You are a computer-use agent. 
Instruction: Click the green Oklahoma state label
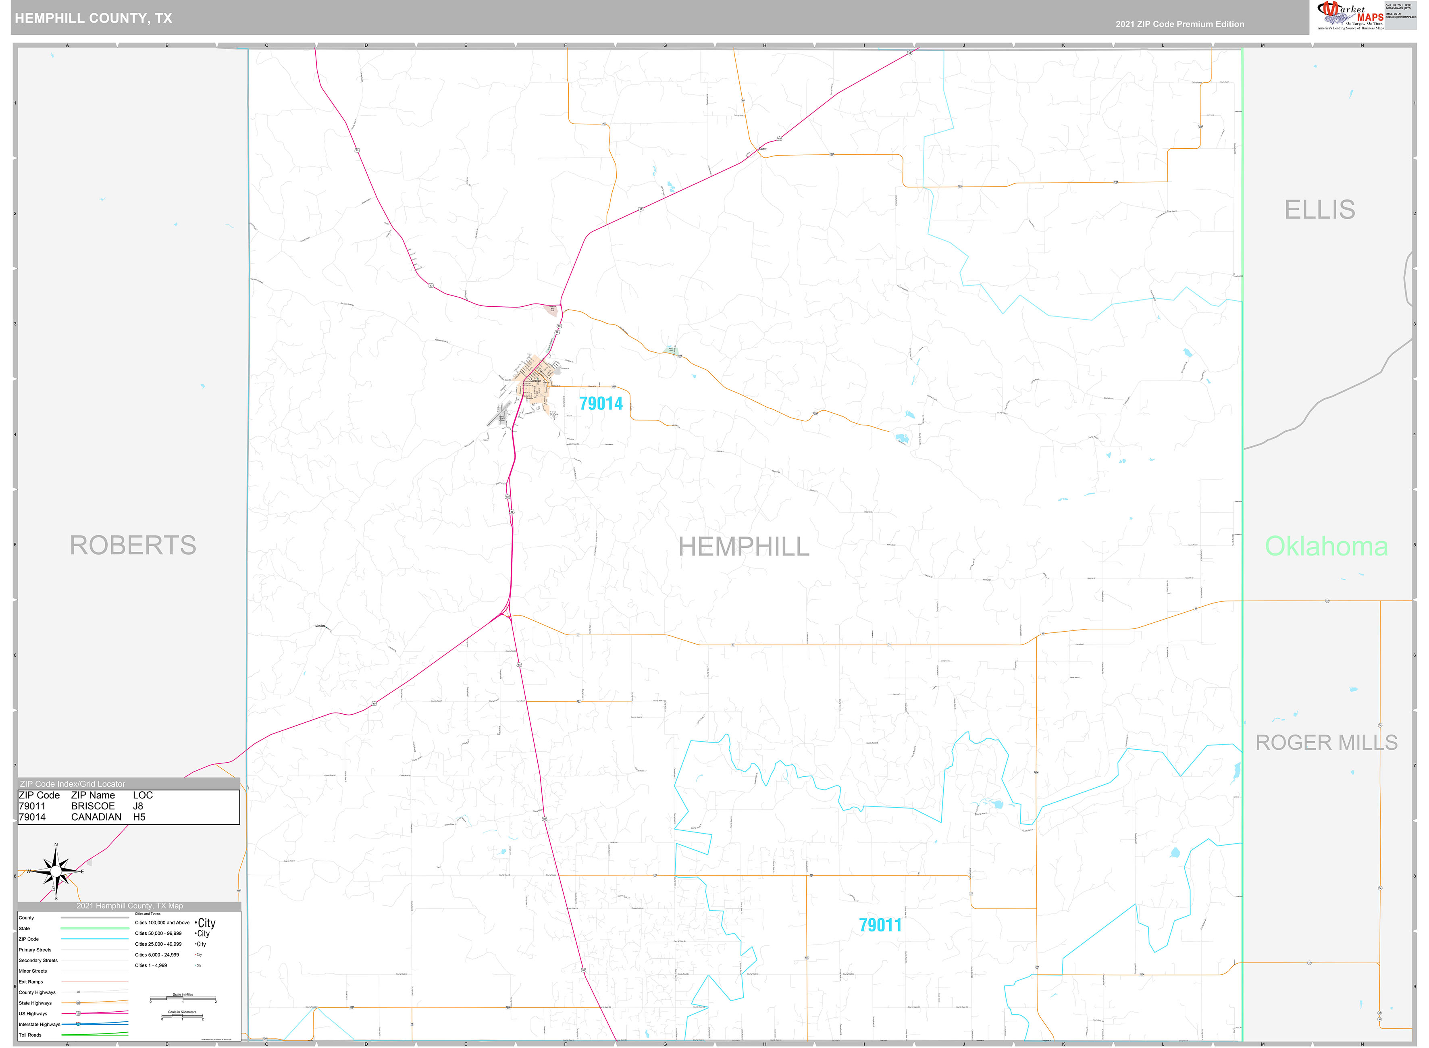1326,546
